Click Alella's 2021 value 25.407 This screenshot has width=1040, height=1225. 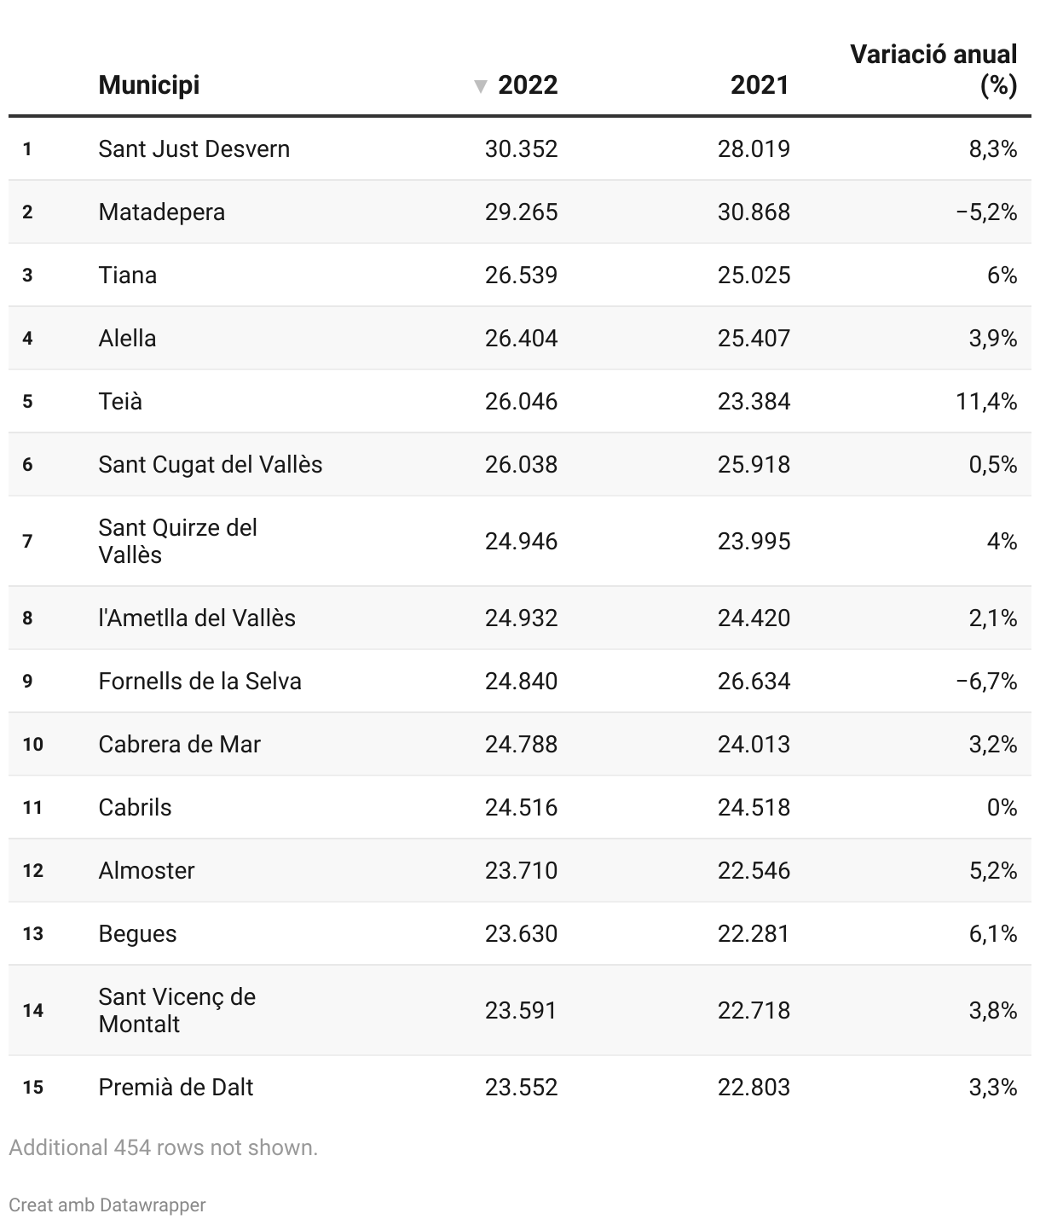tap(754, 338)
